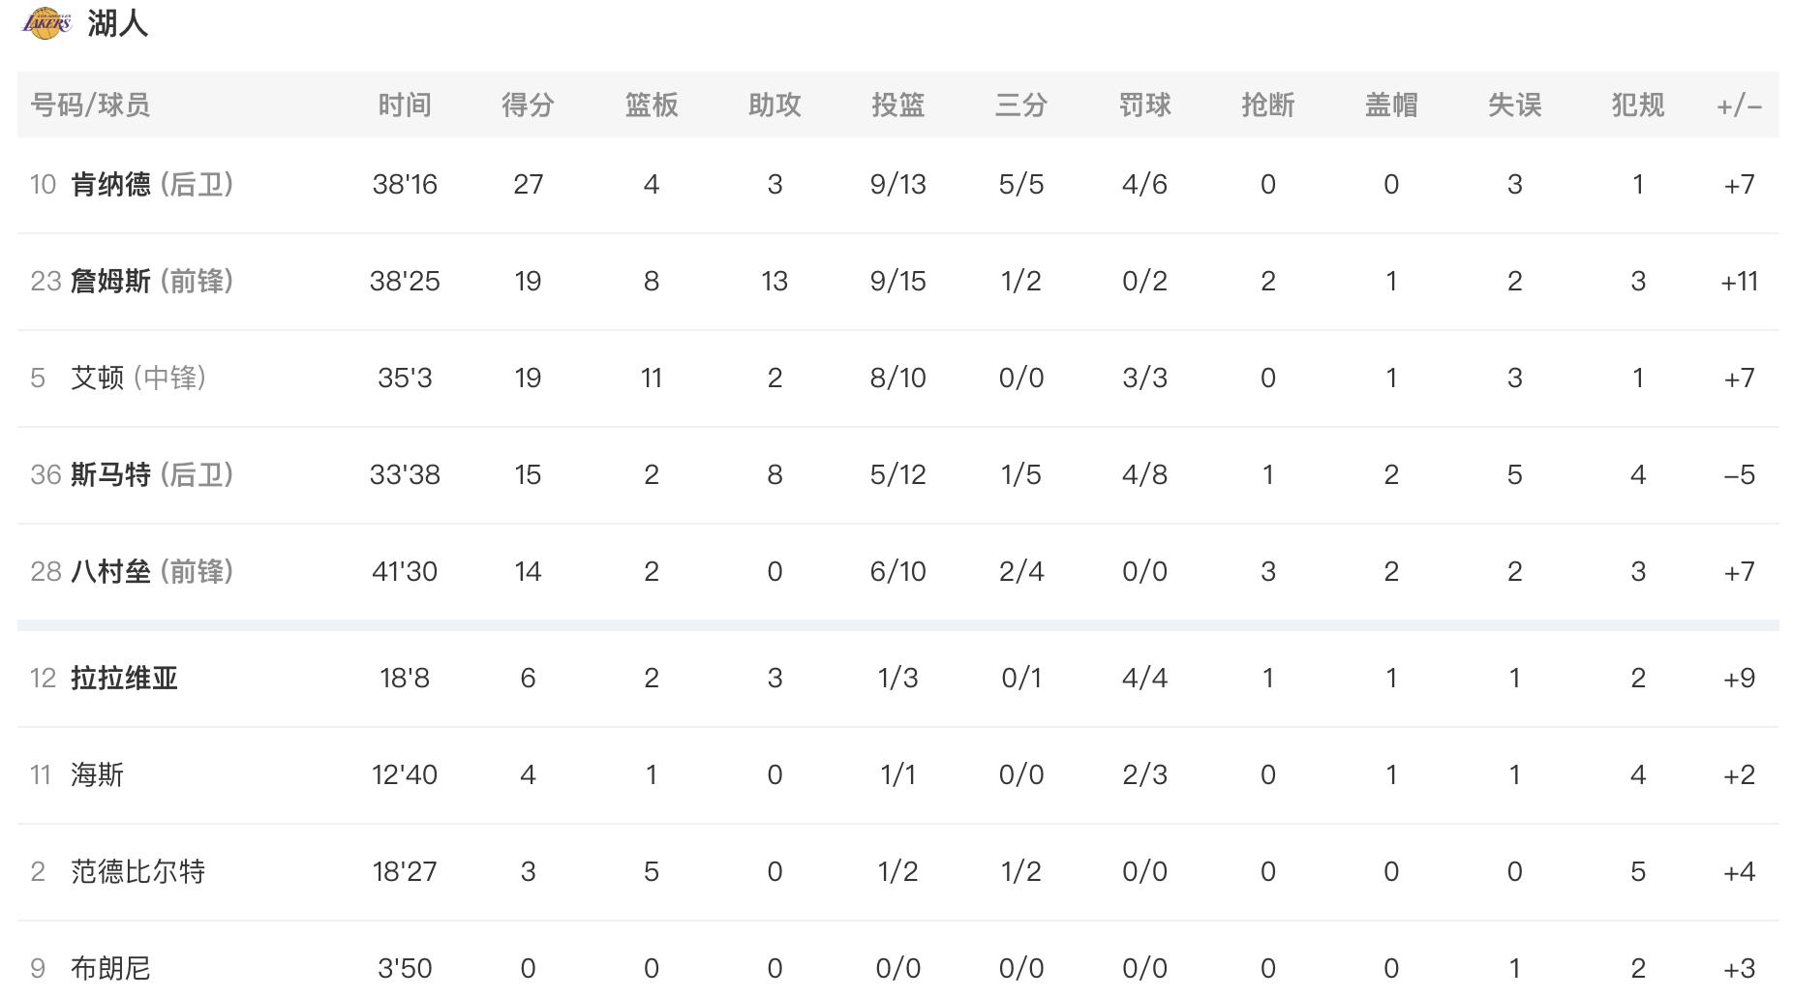Click bench player 拉拉维亚
Image resolution: width=1793 pixels, height=999 pixels.
pyautogui.click(x=124, y=678)
